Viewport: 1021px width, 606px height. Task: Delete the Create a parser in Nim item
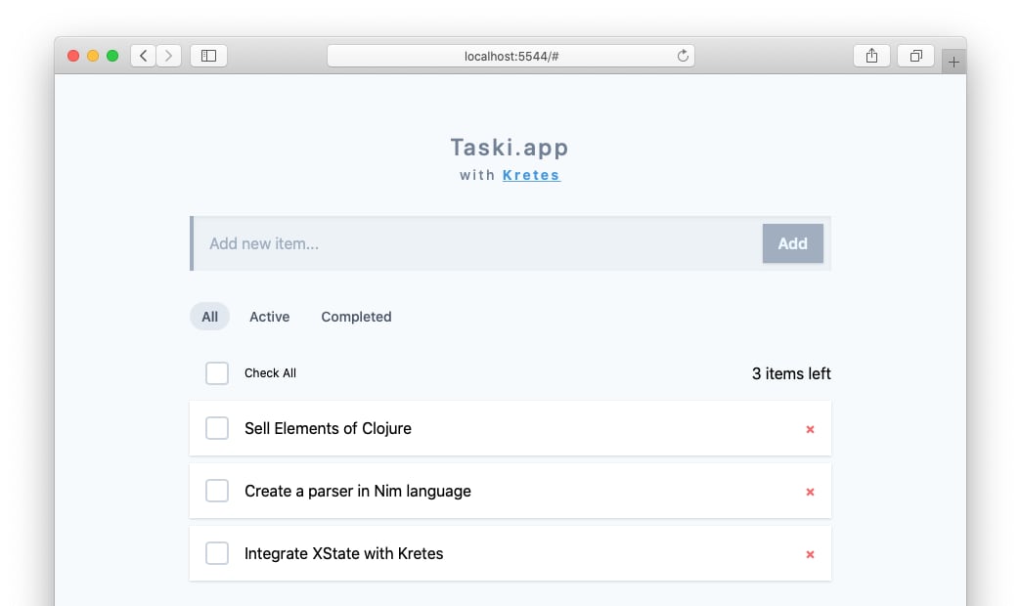pos(810,492)
